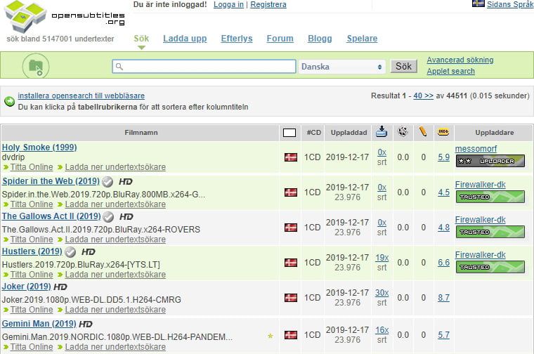Viewport: 534px width, 354px height.
Task: Open The Gallows Act II (2019) link
Action: (x=51, y=216)
